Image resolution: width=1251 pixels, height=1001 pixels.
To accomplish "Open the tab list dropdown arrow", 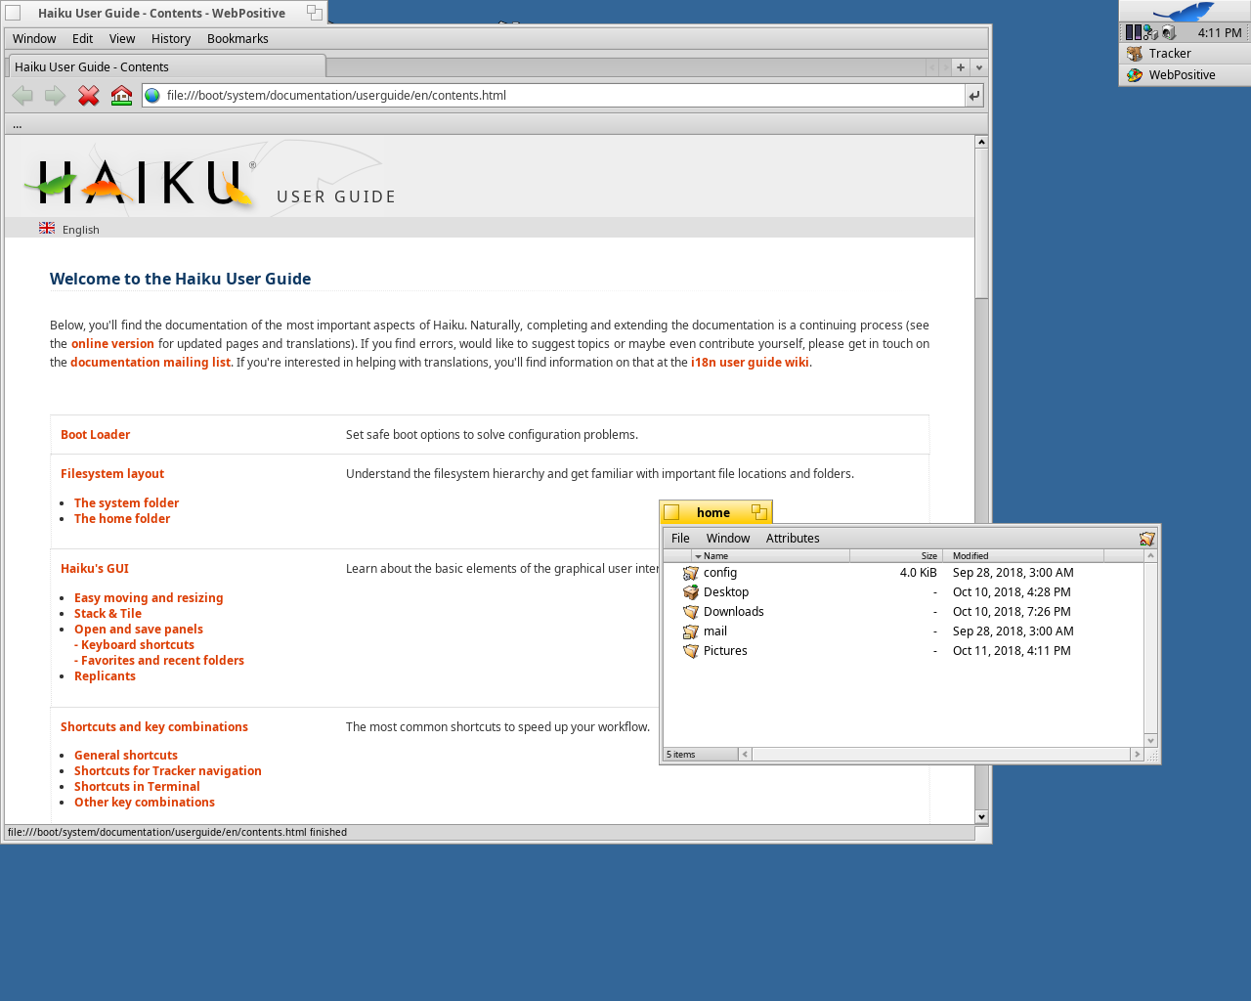I will (x=978, y=67).
